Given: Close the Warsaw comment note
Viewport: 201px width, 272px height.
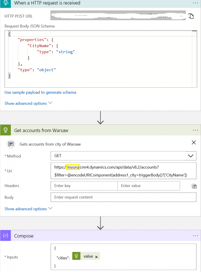Looking at the screenshot, I should coord(194,143).
